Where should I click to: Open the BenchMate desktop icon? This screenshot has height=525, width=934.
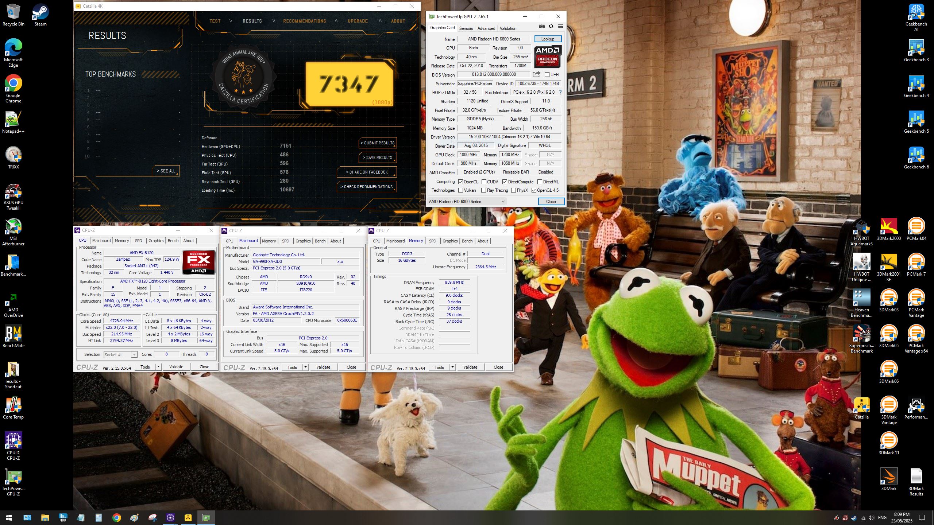tap(13, 337)
